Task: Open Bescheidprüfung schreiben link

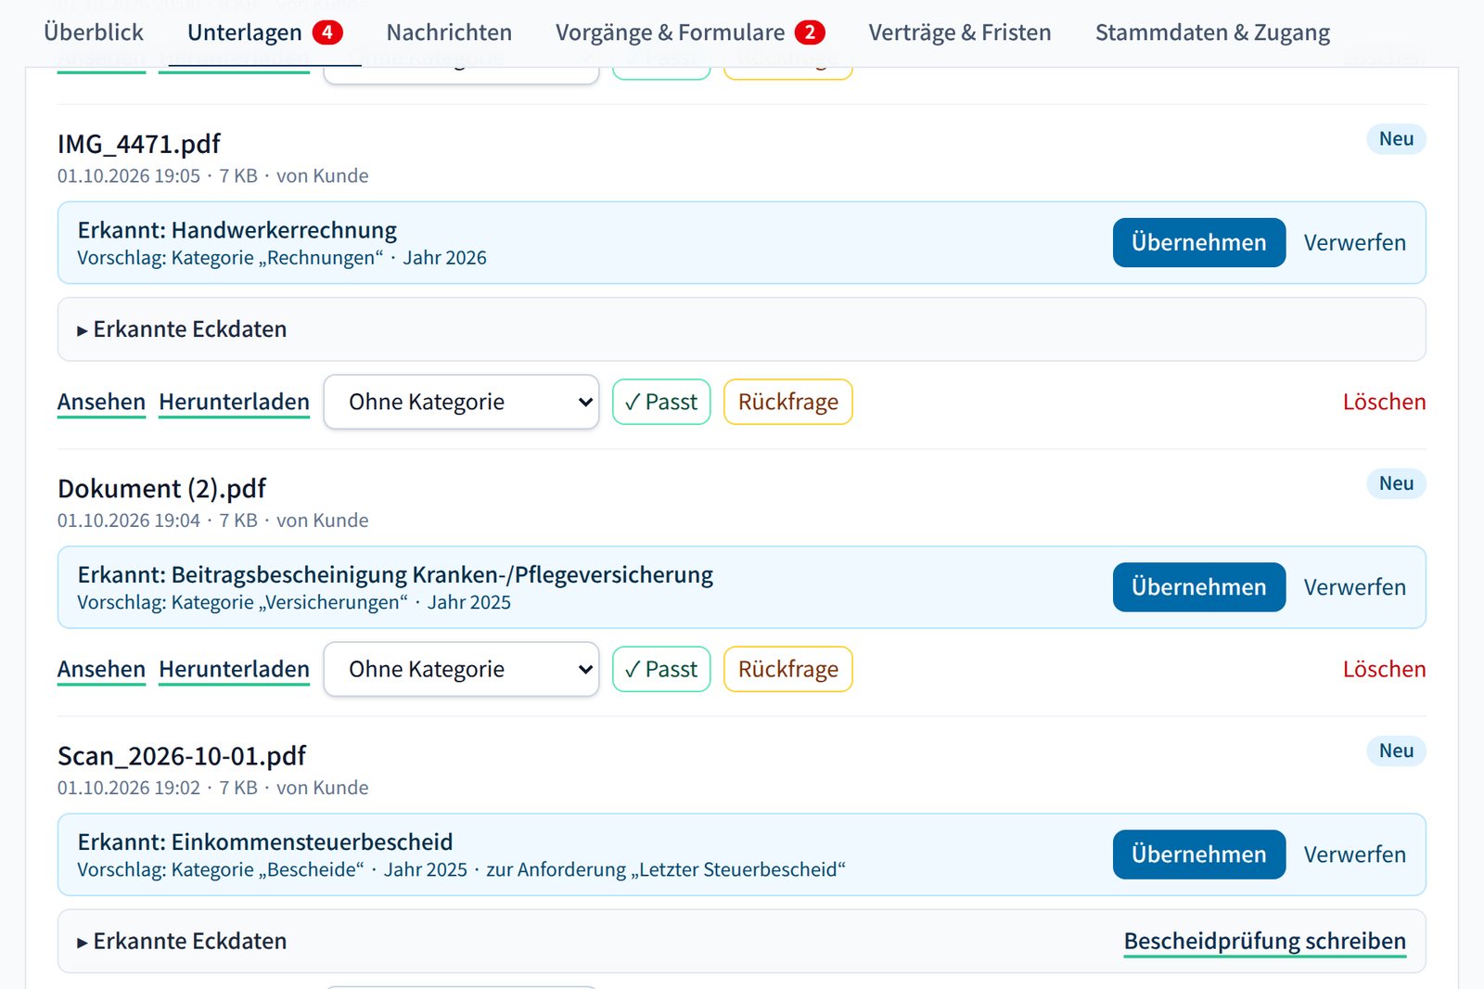Action: point(1264,941)
